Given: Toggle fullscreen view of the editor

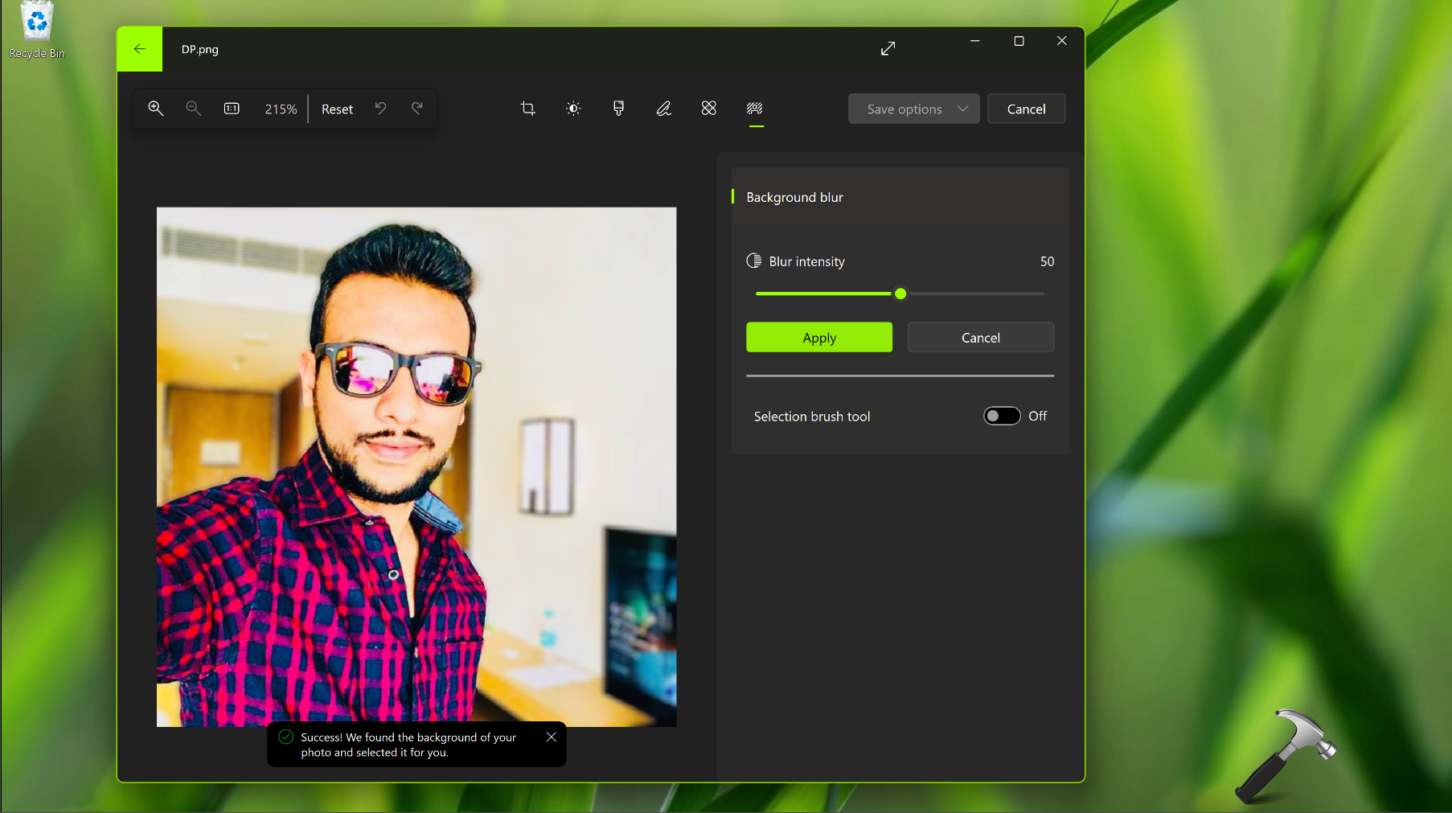Looking at the screenshot, I should click(888, 48).
